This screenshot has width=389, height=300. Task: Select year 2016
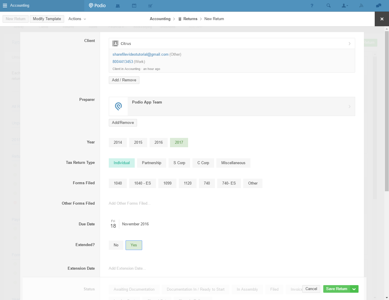(x=159, y=143)
